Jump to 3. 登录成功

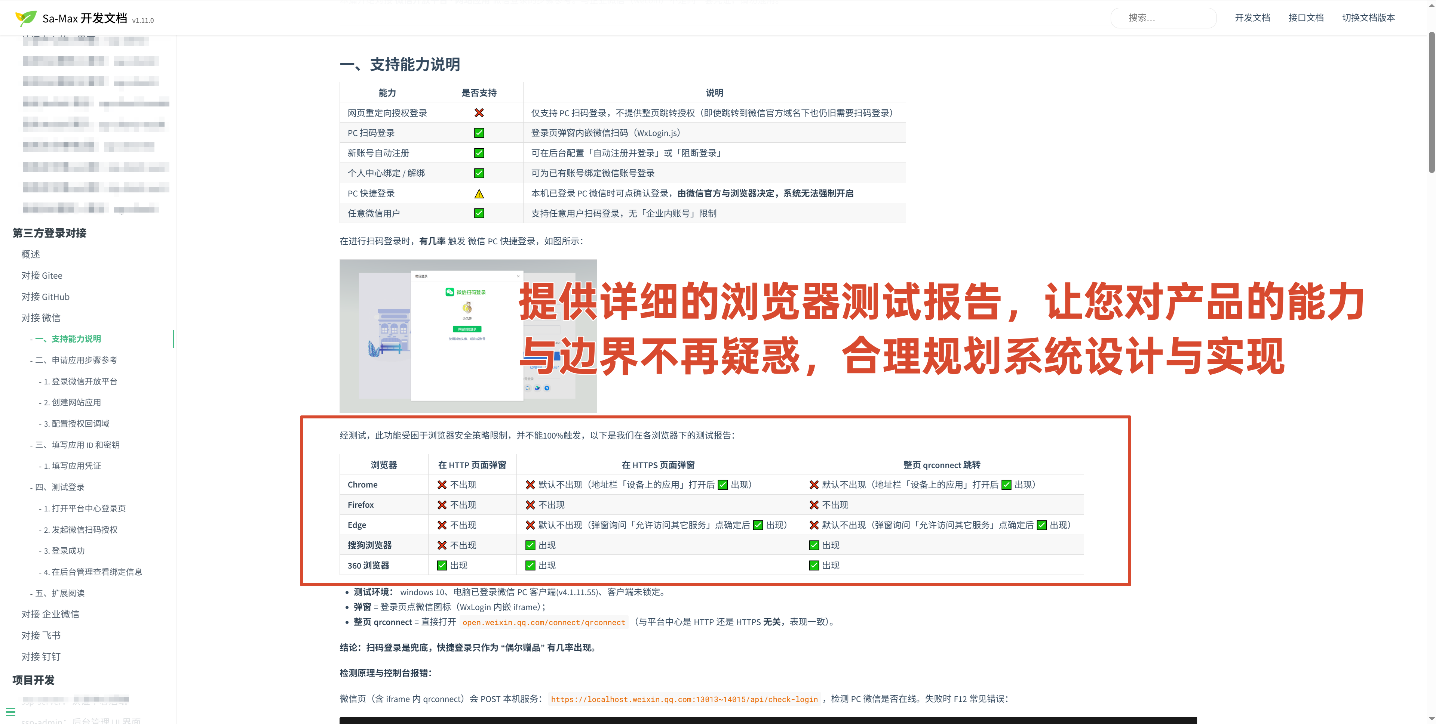64,550
